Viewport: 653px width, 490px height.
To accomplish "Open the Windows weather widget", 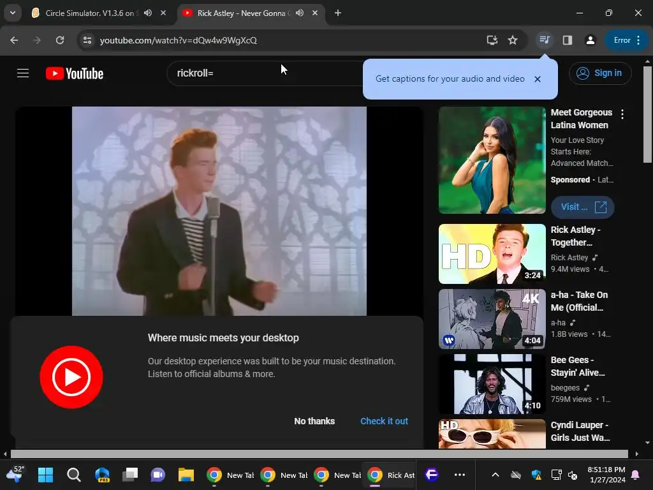I will tap(16, 474).
